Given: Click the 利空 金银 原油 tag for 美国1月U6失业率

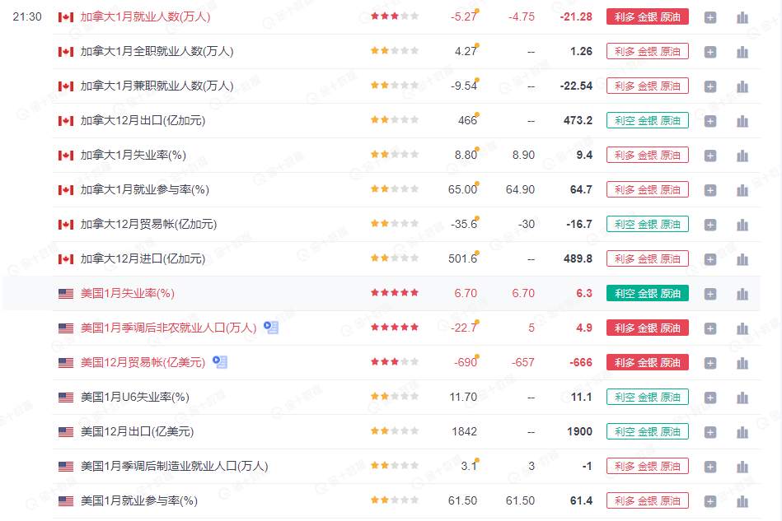Looking at the screenshot, I should click(648, 397).
